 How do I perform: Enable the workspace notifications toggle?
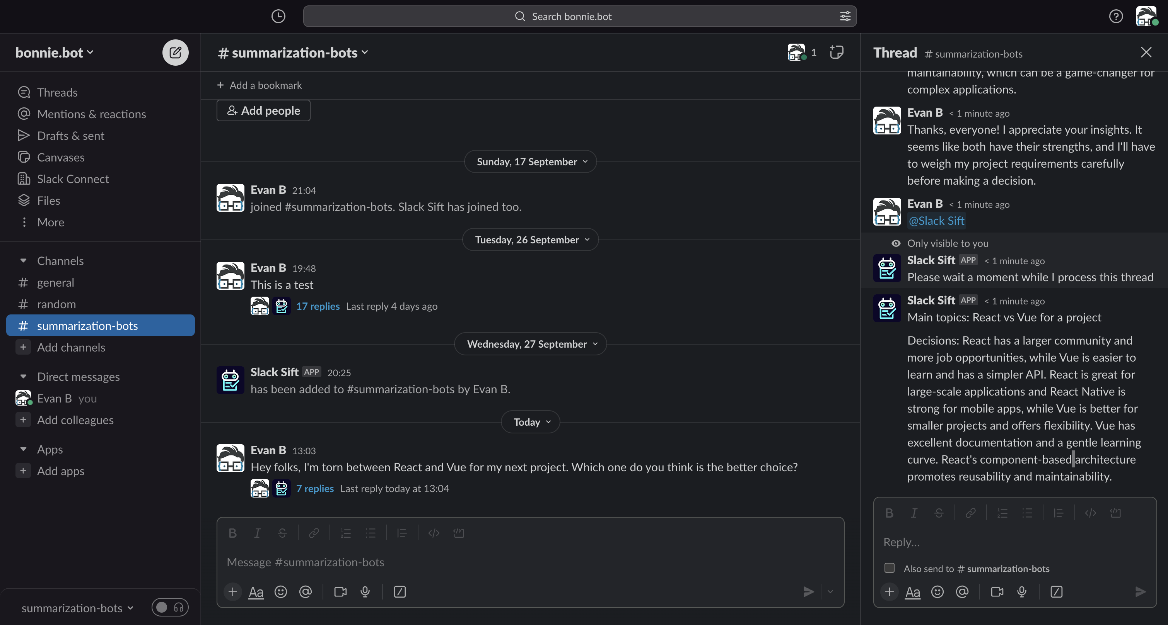(x=161, y=607)
